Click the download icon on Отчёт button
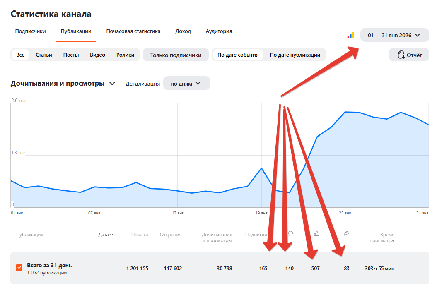Screen dimensions: 437x288 (x=401, y=55)
